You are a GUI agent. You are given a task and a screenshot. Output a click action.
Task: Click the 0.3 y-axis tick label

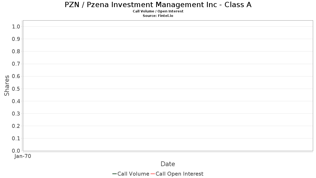point(16,113)
